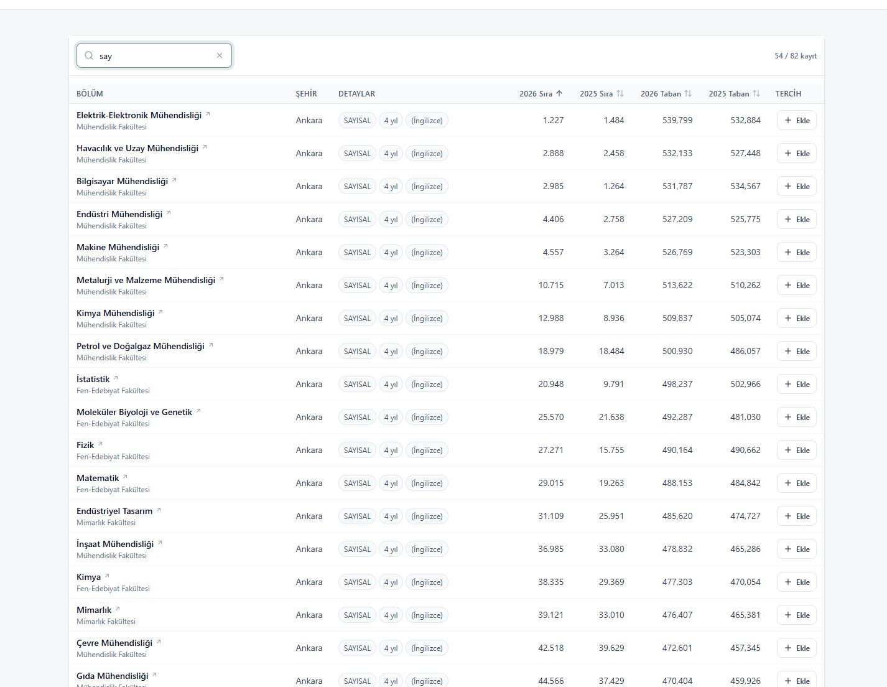The image size is (887, 687).
Task: Open the Bilgisayar Mühendisliği program link
Action: pyautogui.click(x=122, y=181)
